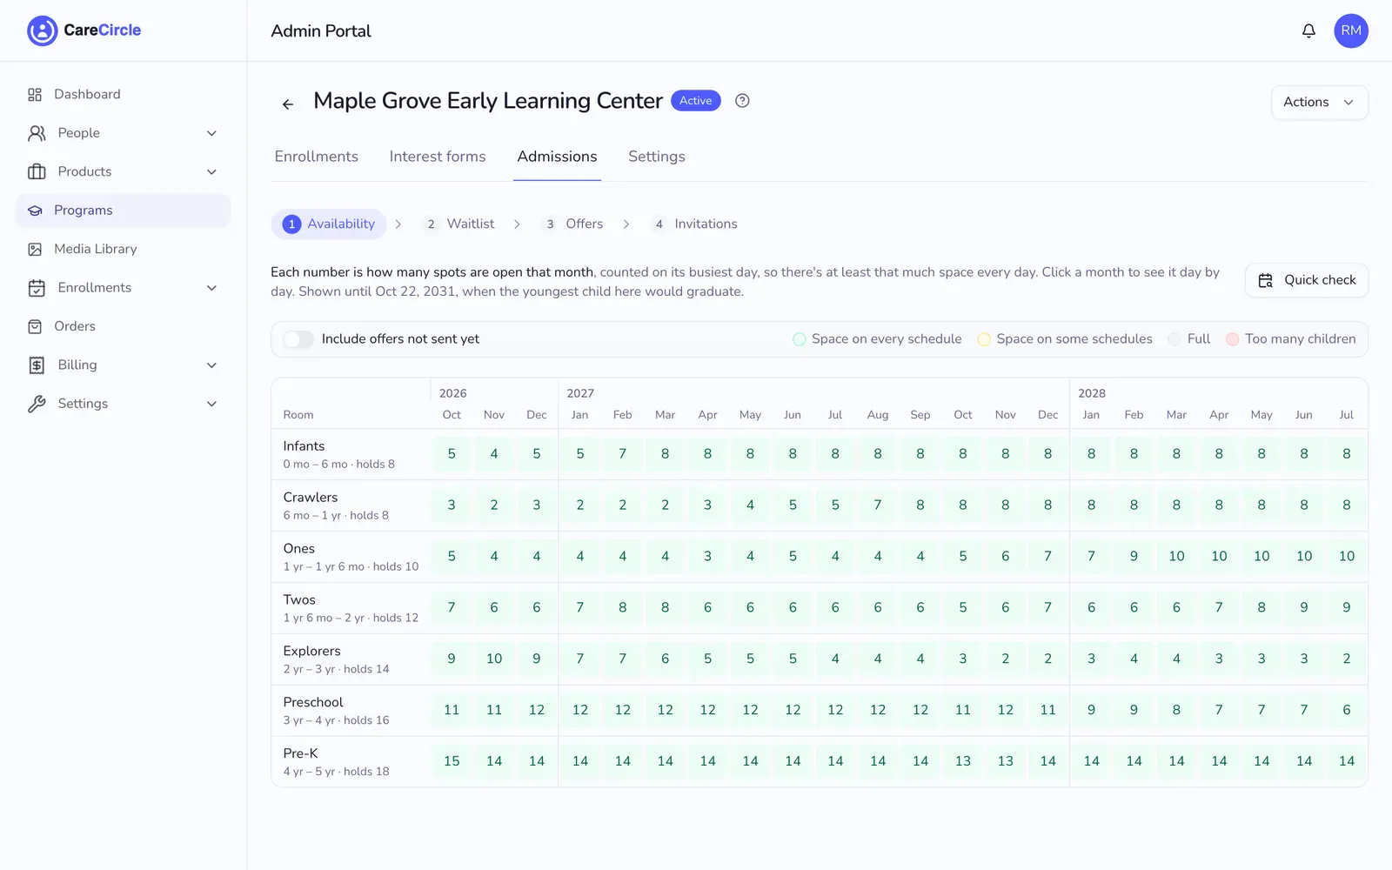Click the Programs graduation cap icon
Image resolution: width=1392 pixels, height=870 pixels.
click(35, 211)
